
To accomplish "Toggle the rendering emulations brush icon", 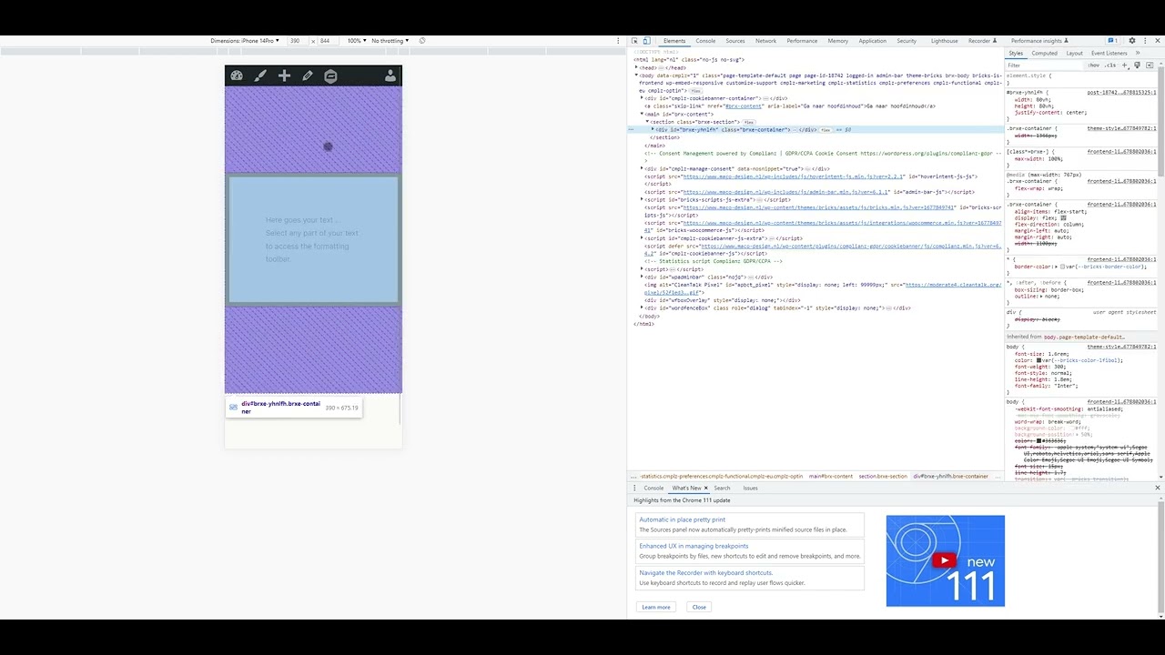I will pyautogui.click(x=1137, y=65).
